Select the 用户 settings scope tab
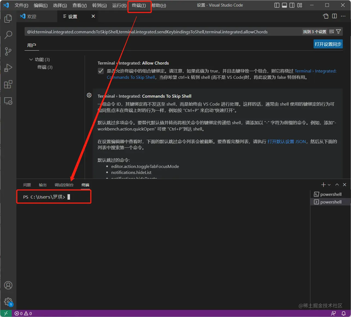This screenshot has height=317, width=351. (32, 45)
